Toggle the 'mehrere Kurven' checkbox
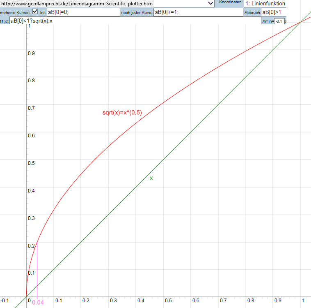The width and height of the screenshot is (311, 308). (35, 12)
